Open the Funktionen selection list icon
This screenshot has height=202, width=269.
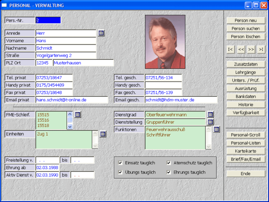pos(216,129)
